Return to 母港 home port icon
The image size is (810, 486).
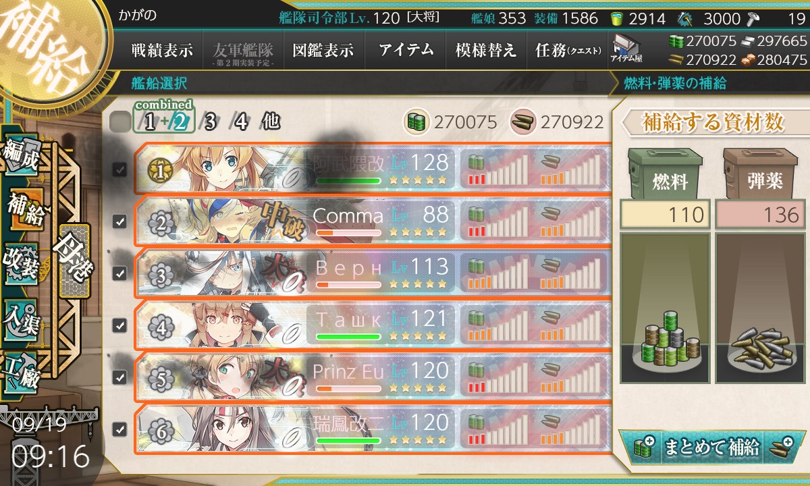(74, 260)
